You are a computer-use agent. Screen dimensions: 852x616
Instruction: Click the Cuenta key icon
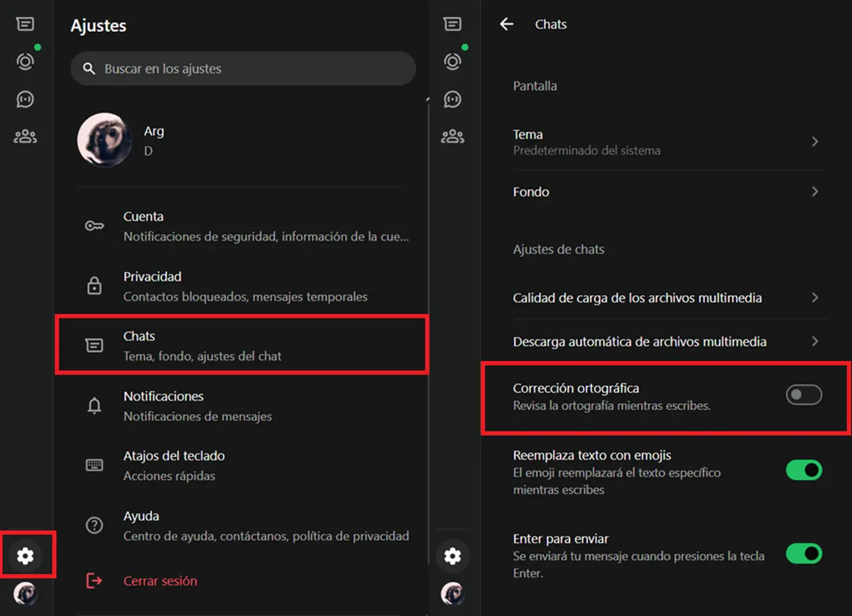coord(94,226)
